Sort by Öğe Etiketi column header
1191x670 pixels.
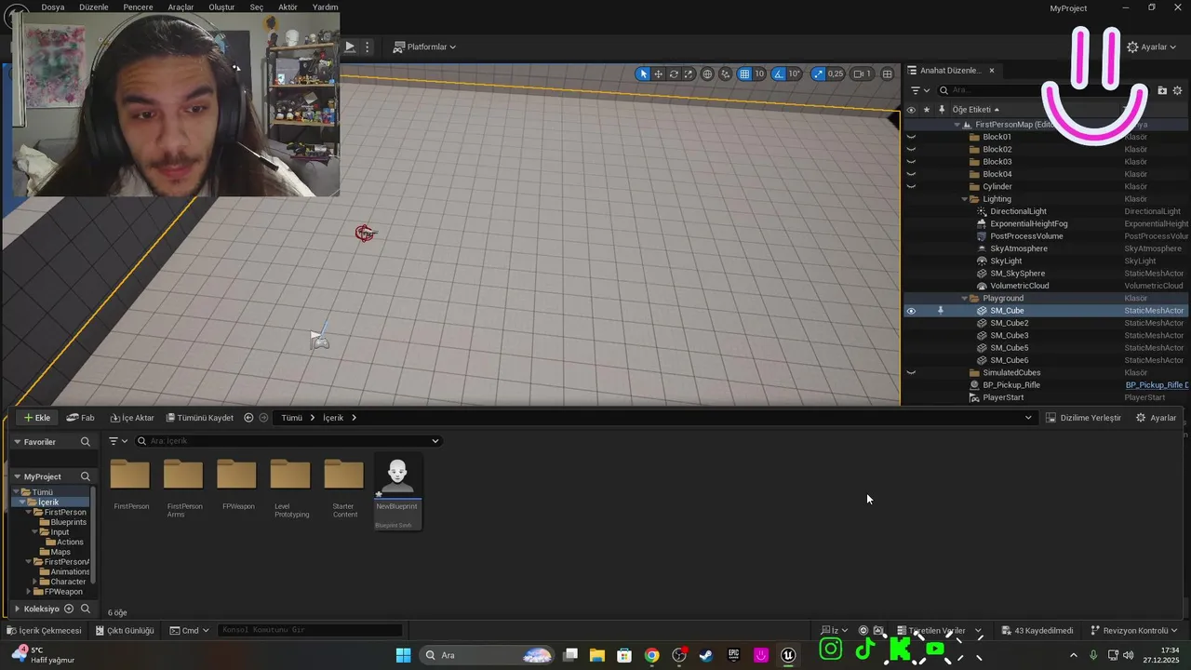pyautogui.click(x=974, y=110)
